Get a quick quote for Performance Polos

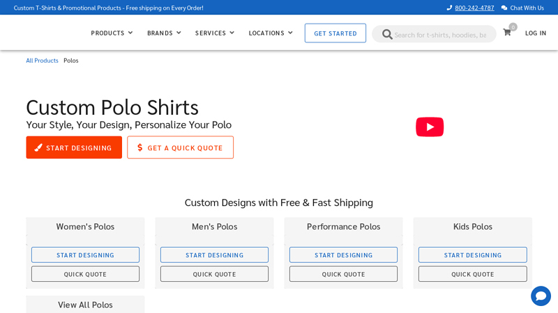click(343, 274)
